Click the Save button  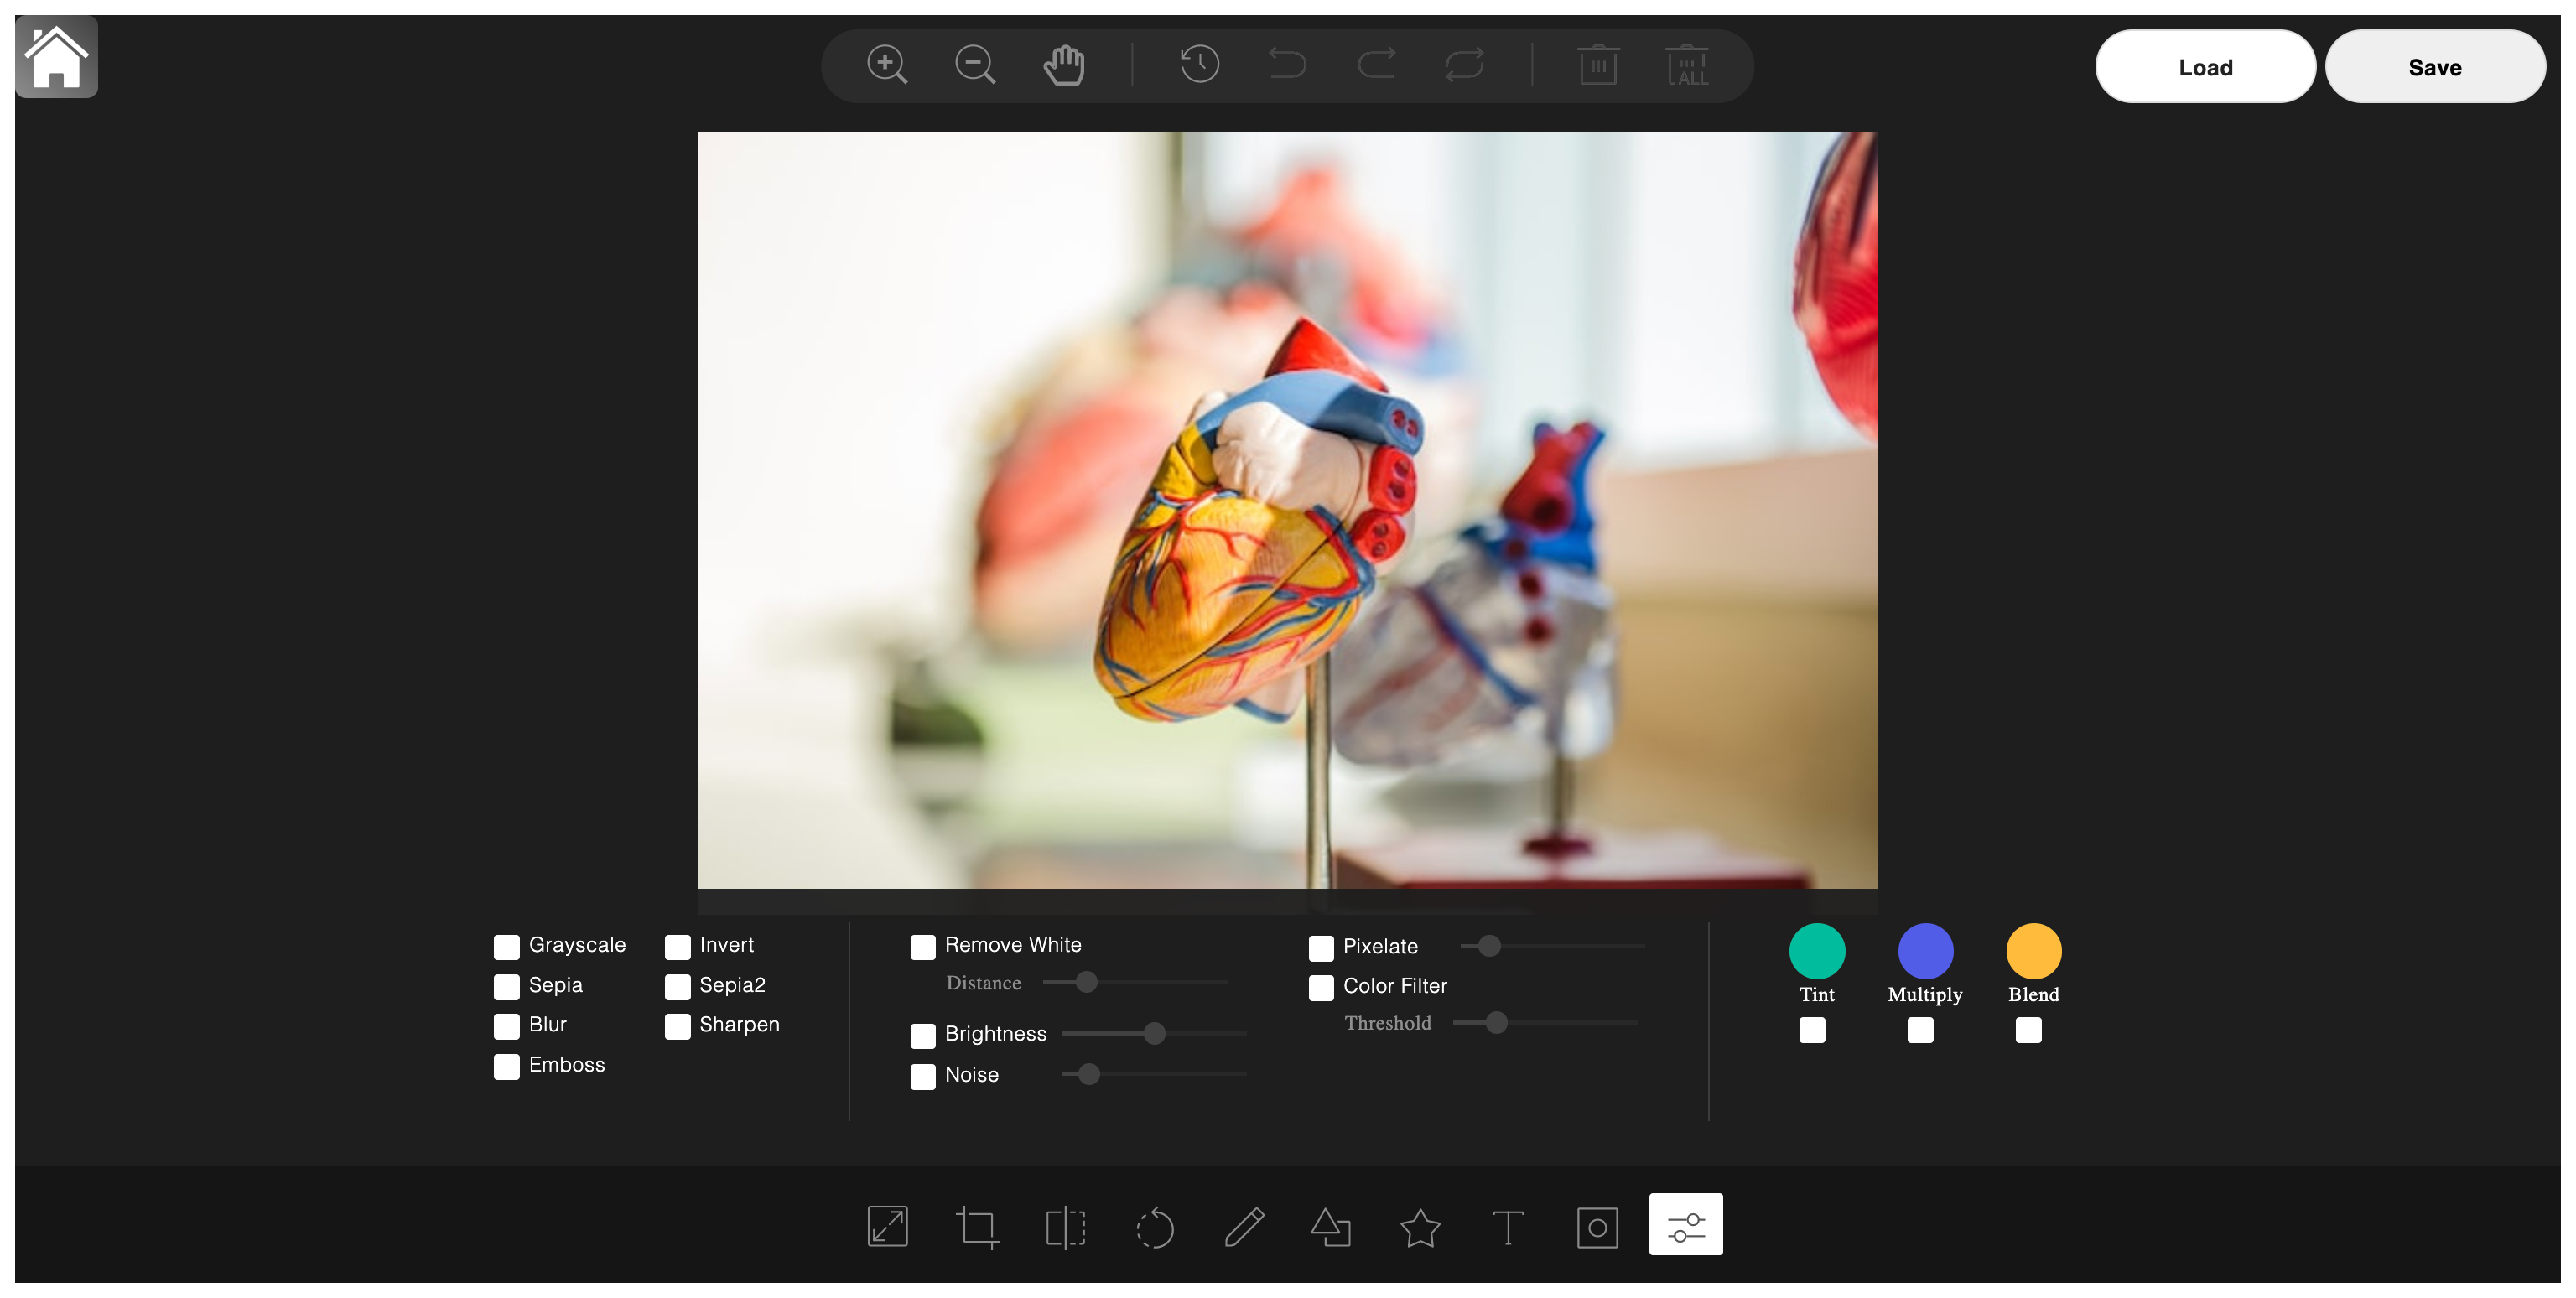pyautogui.click(x=2434, y=67)
